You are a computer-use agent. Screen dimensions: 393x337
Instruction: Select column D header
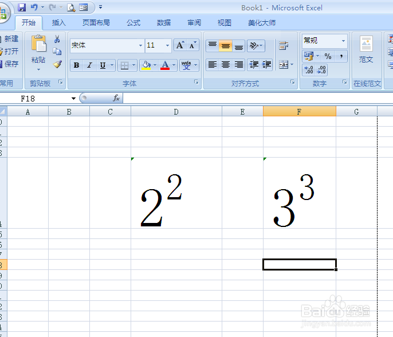pyautogui.click(x=176, y=112)
